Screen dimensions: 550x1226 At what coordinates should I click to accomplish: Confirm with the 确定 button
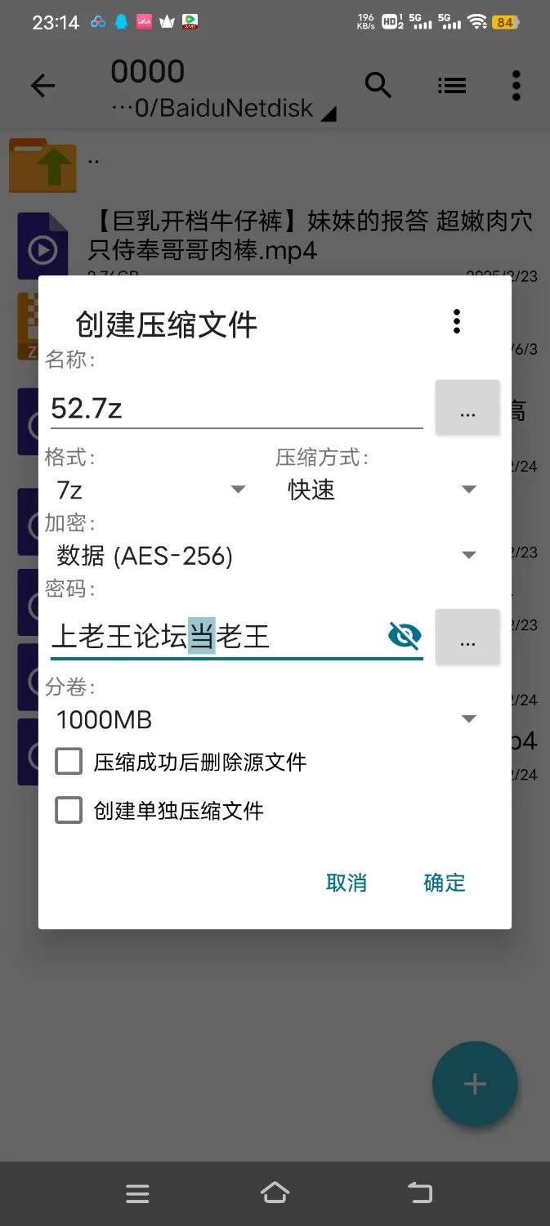445,883
